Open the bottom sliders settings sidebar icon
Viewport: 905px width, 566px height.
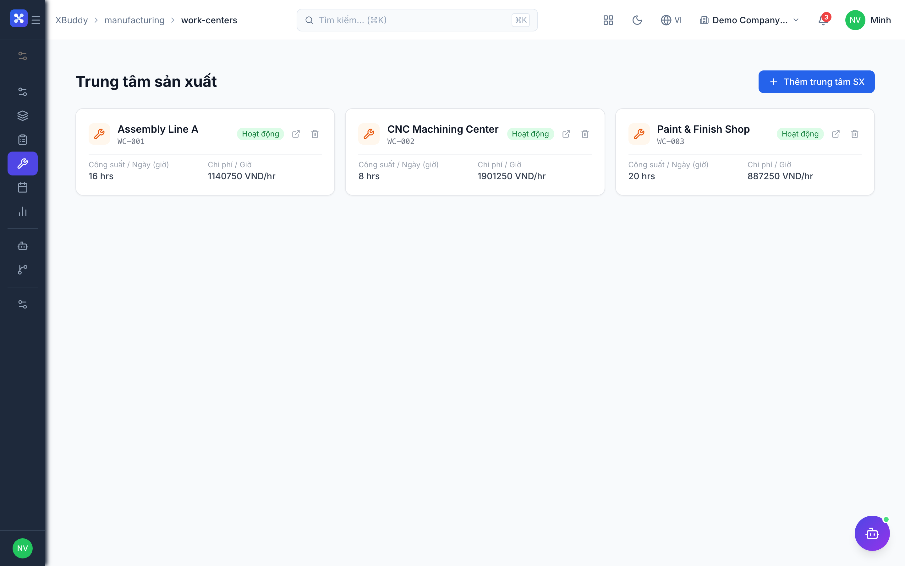[x=22, y=305]
